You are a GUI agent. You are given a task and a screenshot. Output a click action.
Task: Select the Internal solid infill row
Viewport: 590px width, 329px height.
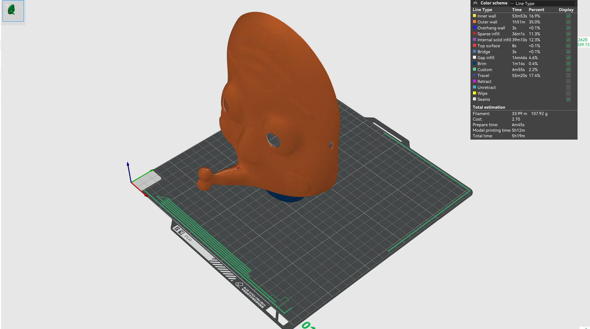[494, 40]
